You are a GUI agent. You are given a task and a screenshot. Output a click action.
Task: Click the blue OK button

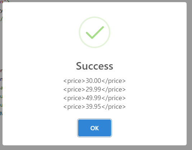[95, 128]
